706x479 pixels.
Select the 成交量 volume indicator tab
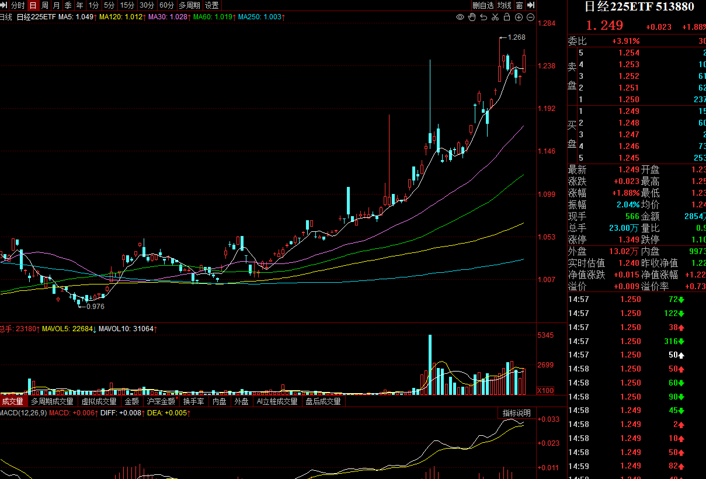(x=13, y=401)
